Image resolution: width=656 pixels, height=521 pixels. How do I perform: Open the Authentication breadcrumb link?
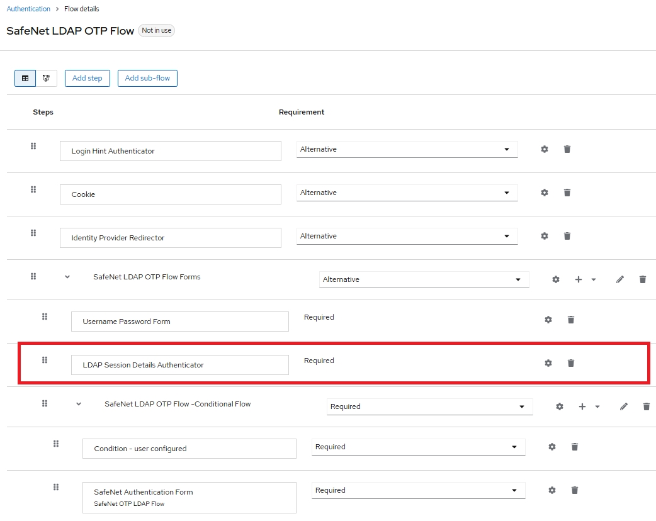28,9
